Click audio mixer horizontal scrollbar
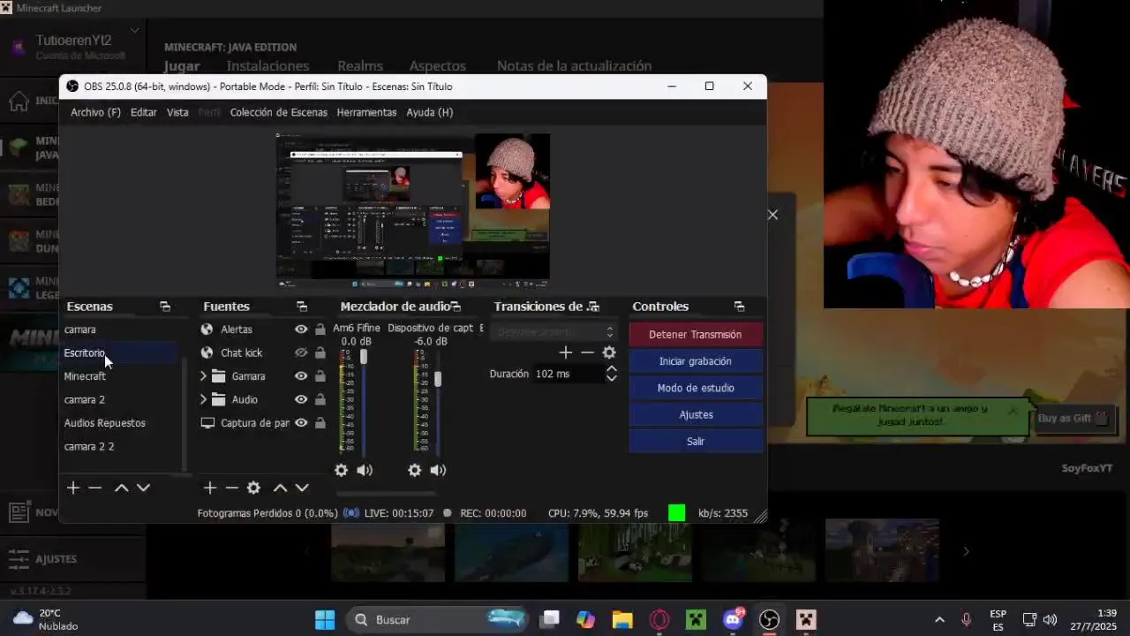This screenshot has height=636, width=1130. tap(387, 494)
